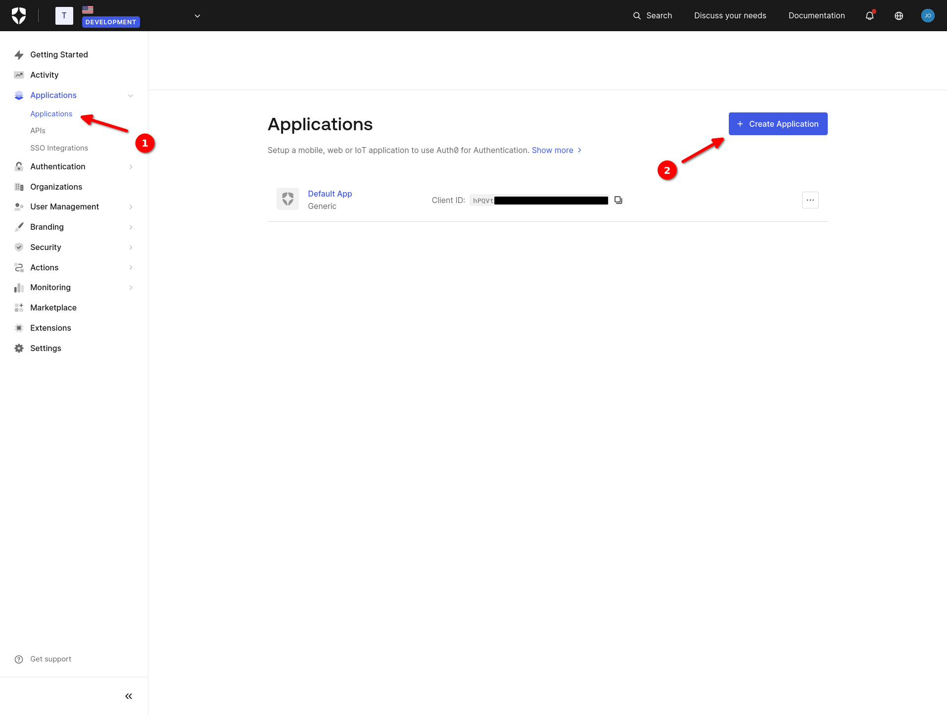Viewport: 947px width, 715px height.
Task: Click the Create Application button
Action: pyautogui.click(x=777, y=124)
